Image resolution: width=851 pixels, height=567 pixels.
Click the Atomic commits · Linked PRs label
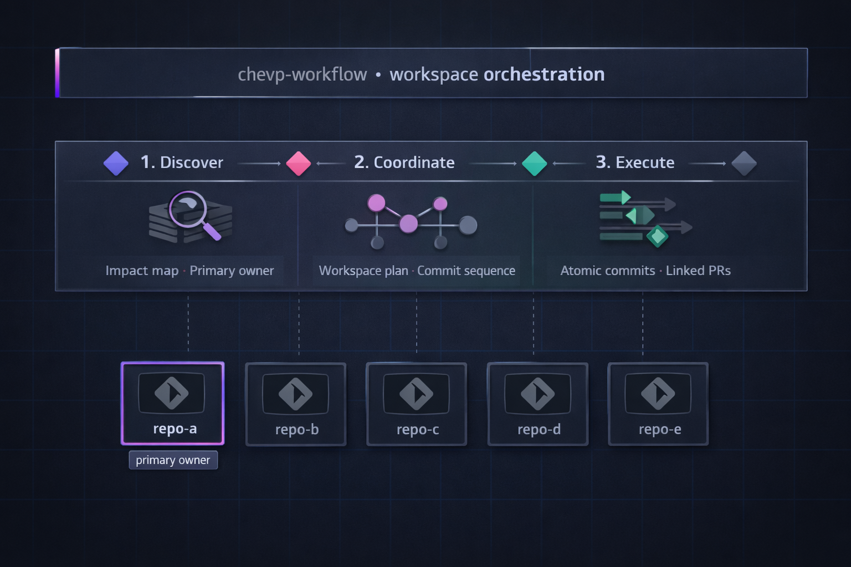[645, 271]
